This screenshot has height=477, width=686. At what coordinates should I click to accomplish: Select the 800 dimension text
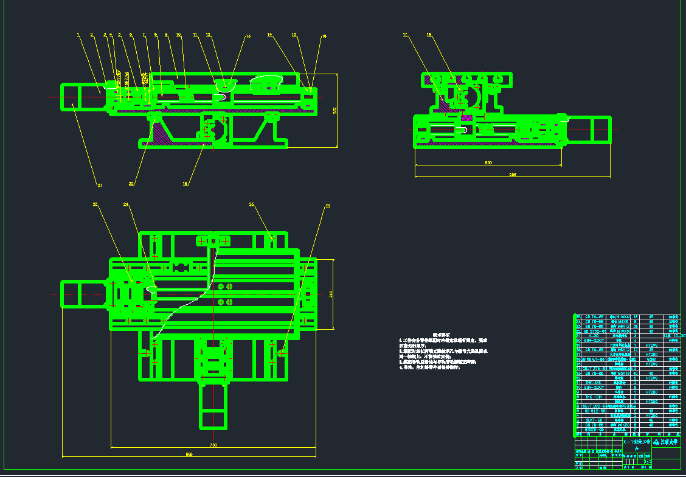tap(488, 163)
